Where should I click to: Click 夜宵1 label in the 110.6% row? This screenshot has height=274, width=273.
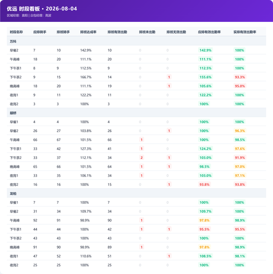[14, 256]
